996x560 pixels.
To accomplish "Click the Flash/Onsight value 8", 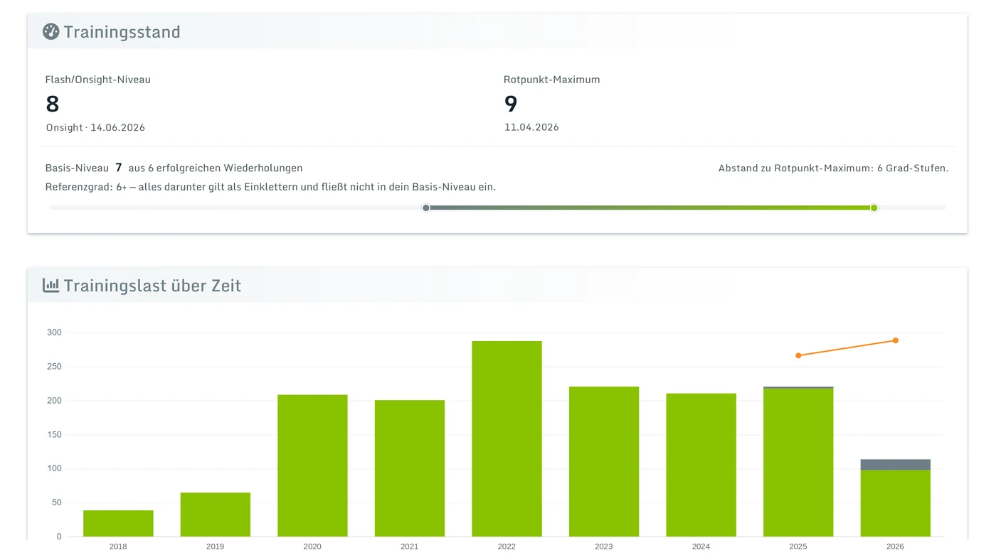I will pyautogui.click(x=53, y=104).
